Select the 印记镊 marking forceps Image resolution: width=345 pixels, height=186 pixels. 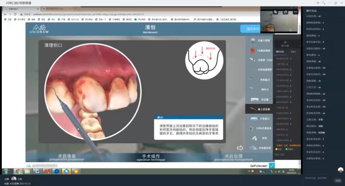[259, 99]
